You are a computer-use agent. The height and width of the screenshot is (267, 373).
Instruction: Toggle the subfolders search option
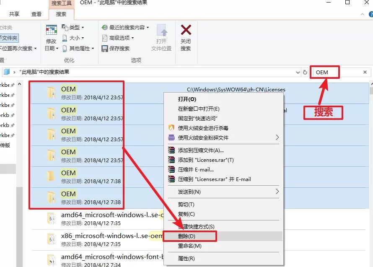coord(9,38)
